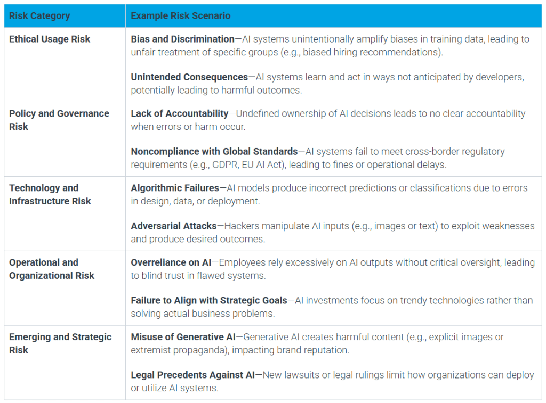Image resolution: width=546 pixels, height=403 pixels.
Task: Select the Ethical Usage Risk cell
Action: [x=50, y=39]
